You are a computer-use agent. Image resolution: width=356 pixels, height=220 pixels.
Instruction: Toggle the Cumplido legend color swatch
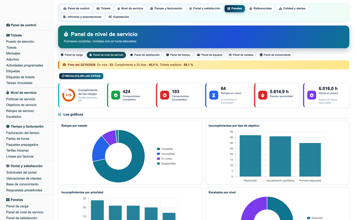pyautogui.click(x=158, y=149)
